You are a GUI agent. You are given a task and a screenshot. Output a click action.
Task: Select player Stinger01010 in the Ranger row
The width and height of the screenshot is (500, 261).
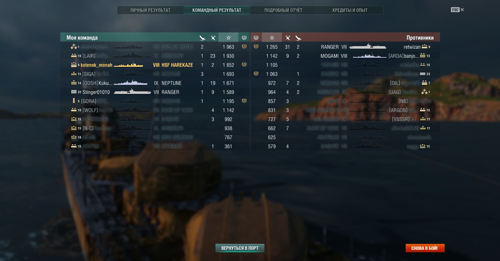[x=96, y=92]
